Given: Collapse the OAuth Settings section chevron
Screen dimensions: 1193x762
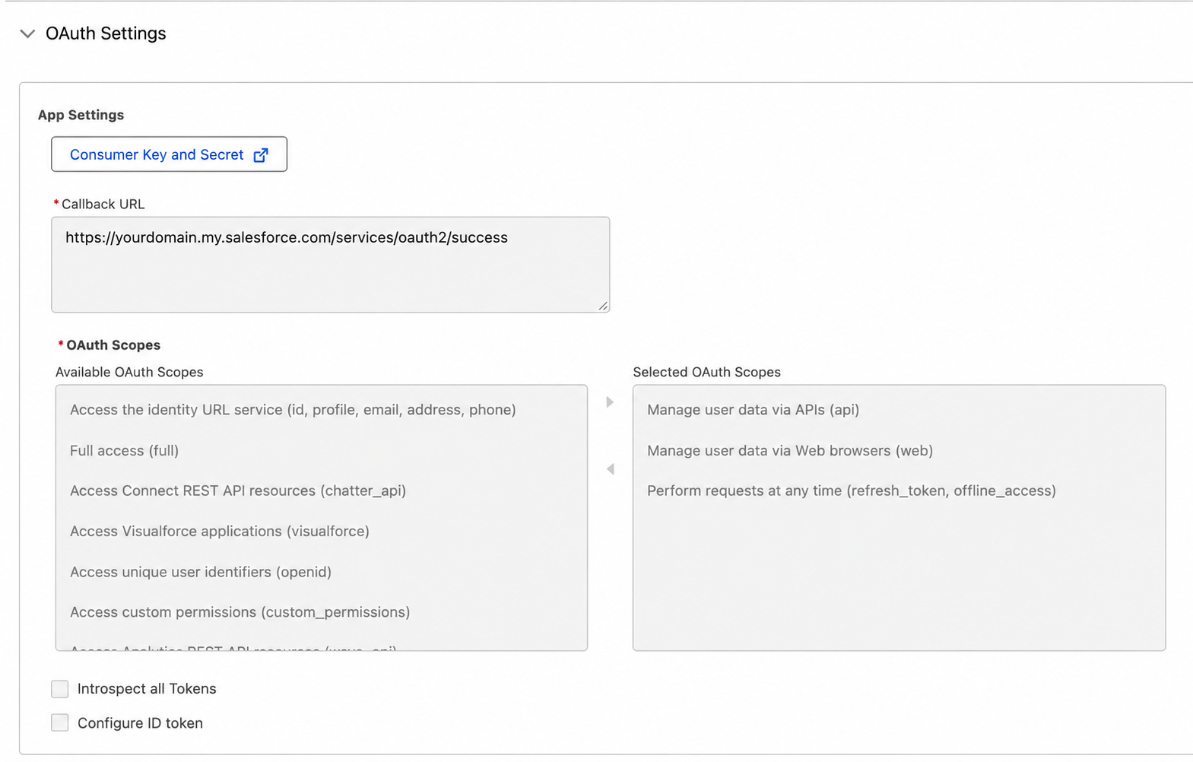Looking at the screenshot, I should pyautogui.click(x=27, y=33).
